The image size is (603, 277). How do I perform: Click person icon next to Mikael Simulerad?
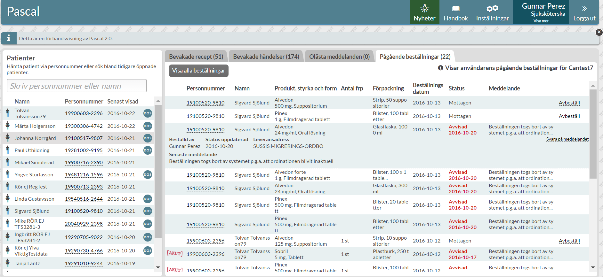click(8, 162)
